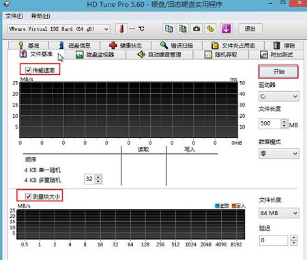The height and width of the screenshot is (260, 307).
Task: Open the 健康状态 tab with red cross
Action: [126, 46]
